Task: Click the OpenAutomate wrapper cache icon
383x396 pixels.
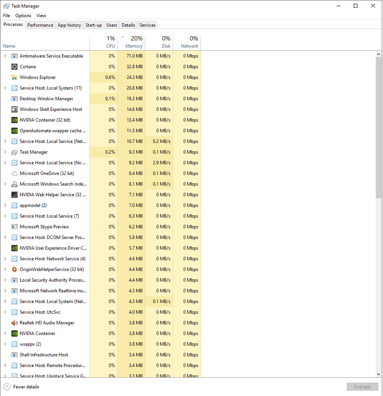Action: click(x=15, y=131)
